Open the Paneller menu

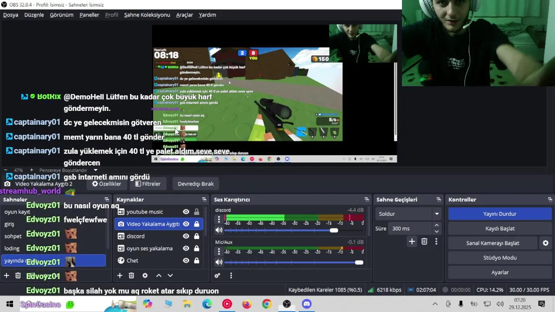point(89,15)
